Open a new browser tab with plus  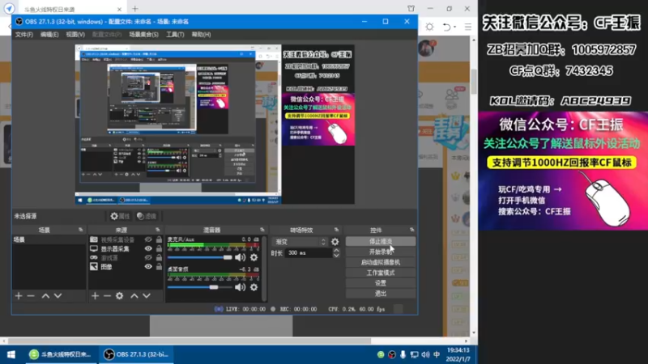coord(135,9)
